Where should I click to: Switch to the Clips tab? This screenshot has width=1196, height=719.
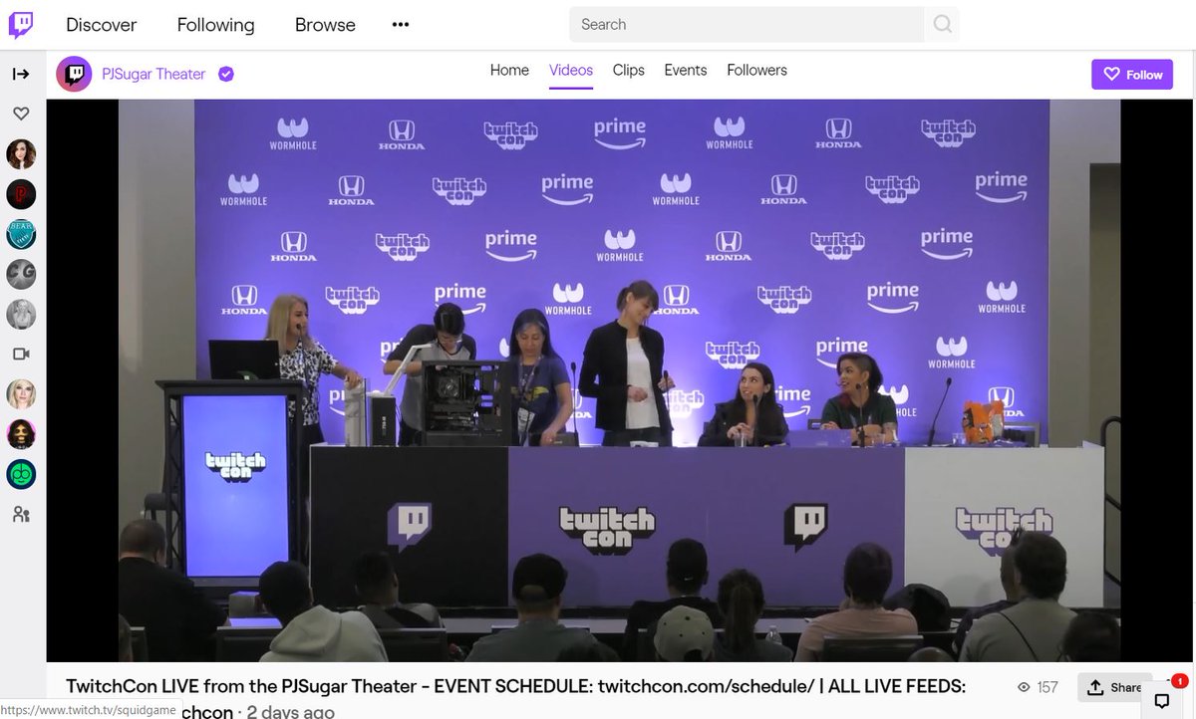[629, 71]
